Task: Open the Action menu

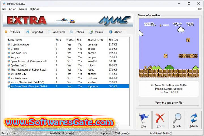Action: coord(12,9)
